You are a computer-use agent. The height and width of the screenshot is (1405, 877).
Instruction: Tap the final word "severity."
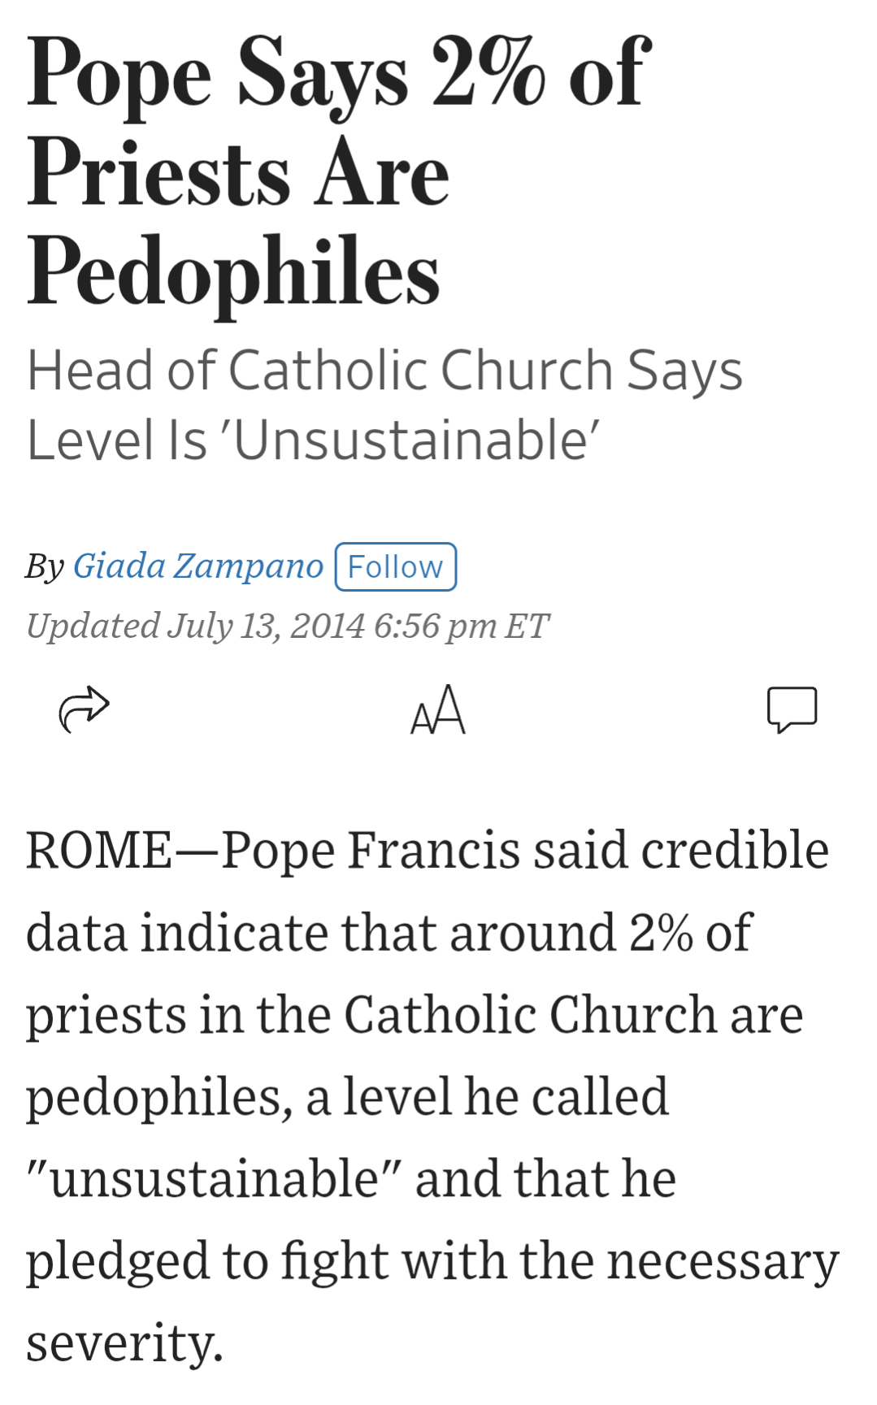[124, 1343]
